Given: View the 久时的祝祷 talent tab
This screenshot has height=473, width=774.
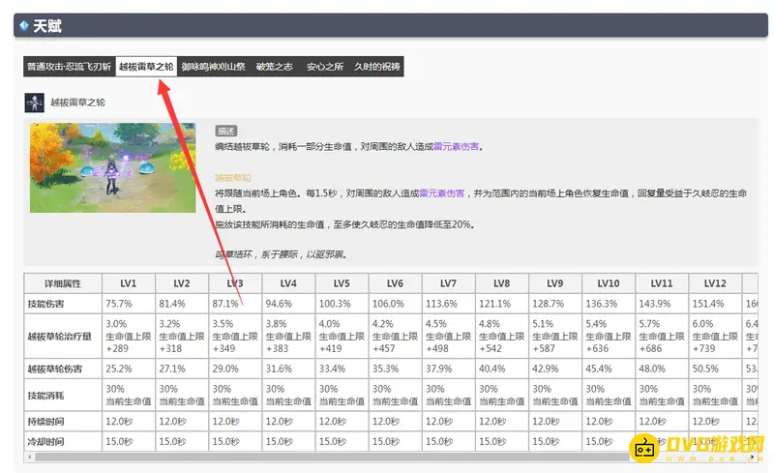Looking at the screenshot, I should [376, 67].
